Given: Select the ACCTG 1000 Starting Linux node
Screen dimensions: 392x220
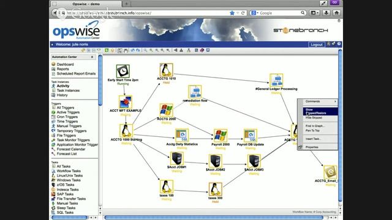Looking at the screenshot, I should (x=126, y=130).
